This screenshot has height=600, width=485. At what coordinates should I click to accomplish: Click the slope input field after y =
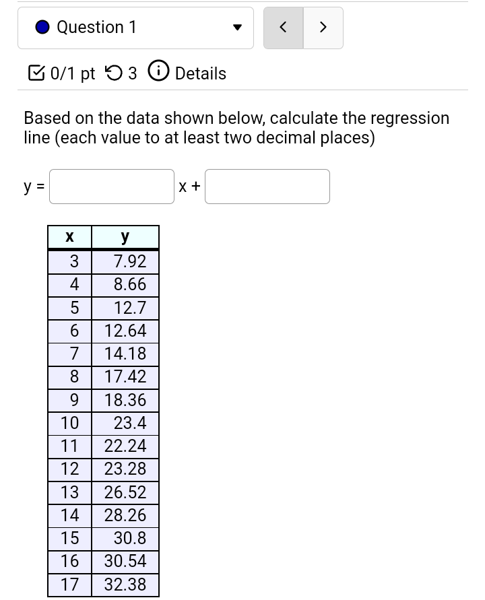(111, 187)
